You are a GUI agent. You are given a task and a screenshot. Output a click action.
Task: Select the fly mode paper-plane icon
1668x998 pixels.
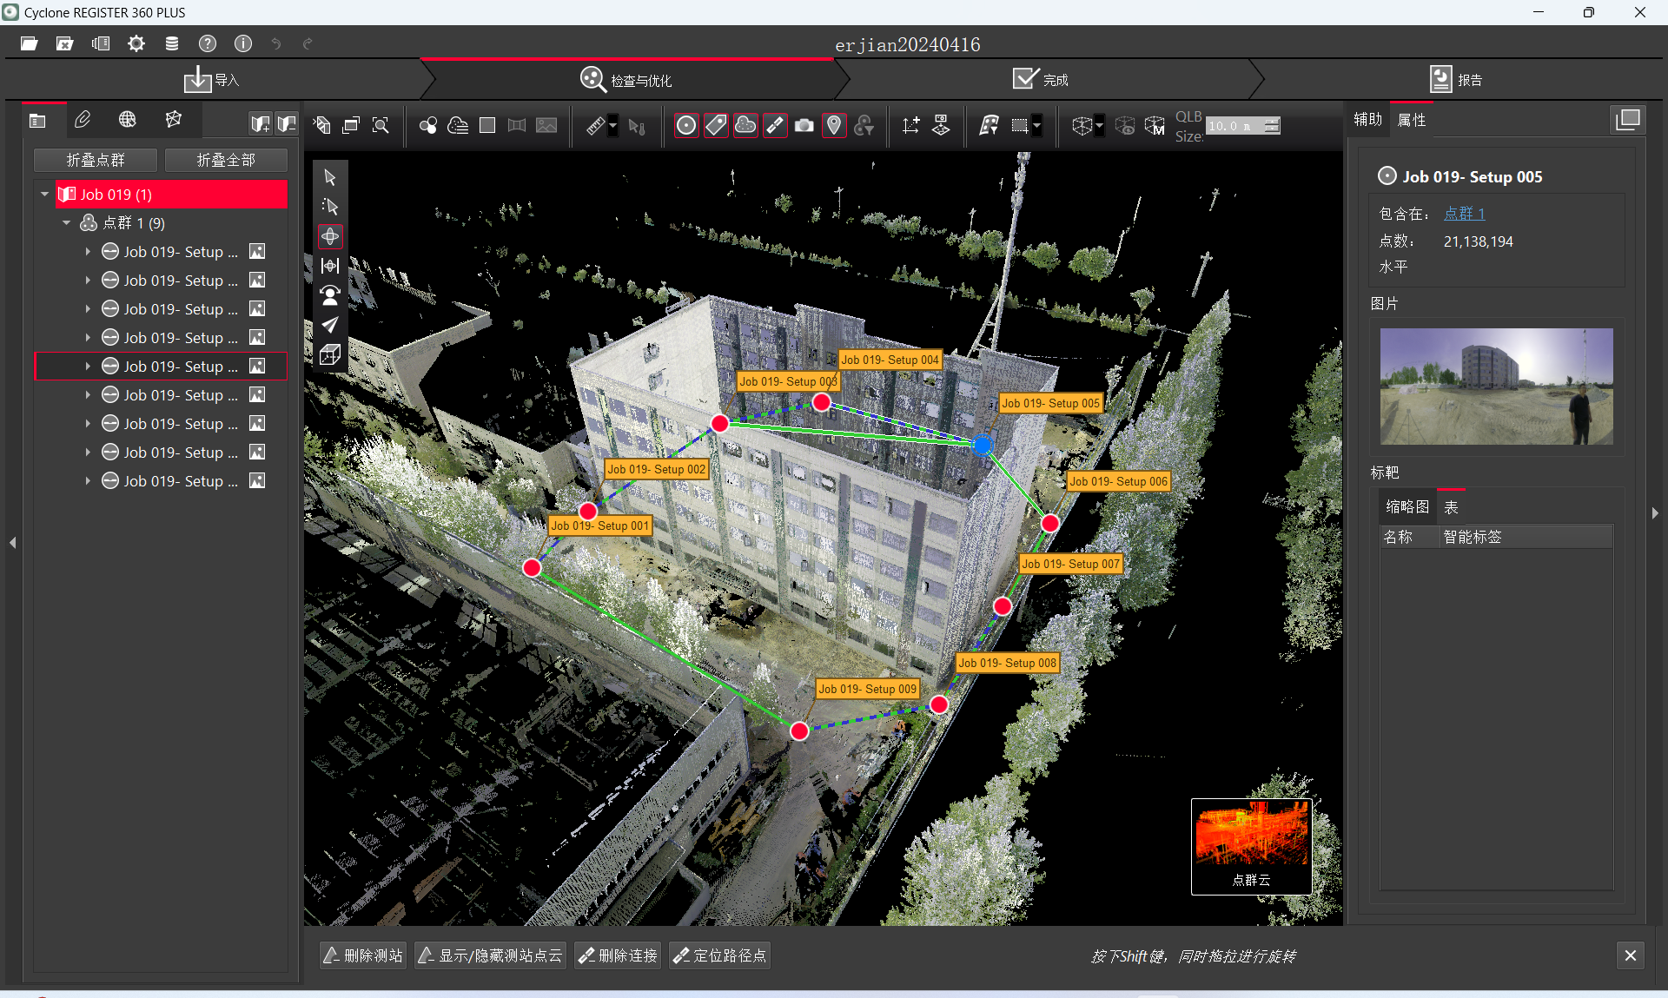pos(330,325)
